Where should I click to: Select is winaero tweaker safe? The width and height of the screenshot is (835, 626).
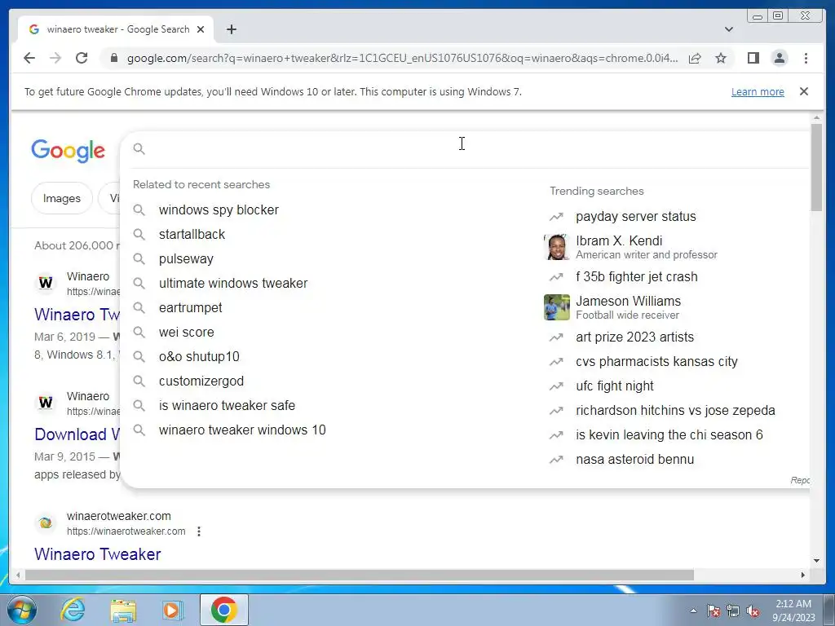tap(227, 406)
